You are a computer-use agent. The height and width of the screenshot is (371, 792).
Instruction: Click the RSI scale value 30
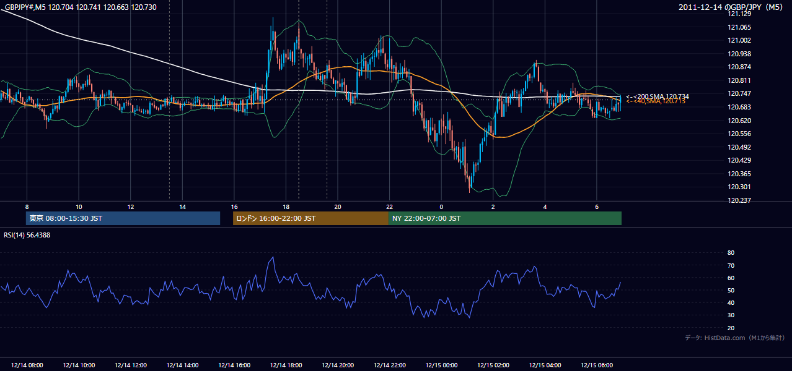(x=731, y=315)
